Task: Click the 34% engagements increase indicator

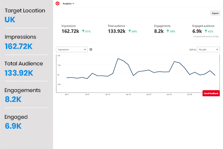Action: (x=171, y=31)
